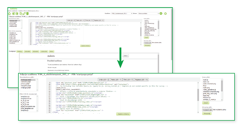Click Zapisz zmiany in the small upper screenshot
241x131 pixels.
pyautogui.click(x=85, y=46)
